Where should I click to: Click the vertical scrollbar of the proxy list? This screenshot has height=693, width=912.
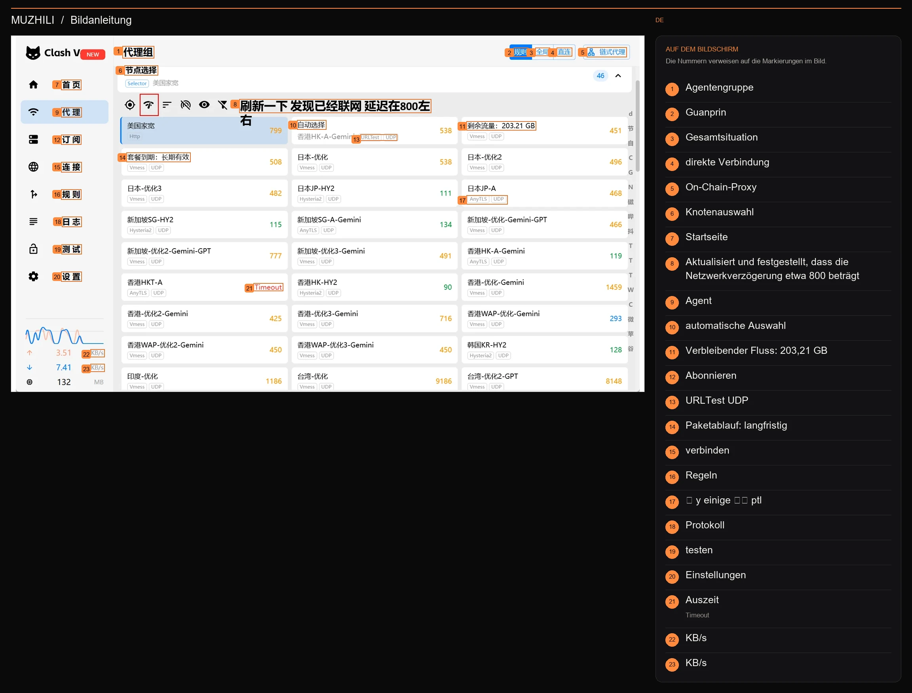pos(638,126)
